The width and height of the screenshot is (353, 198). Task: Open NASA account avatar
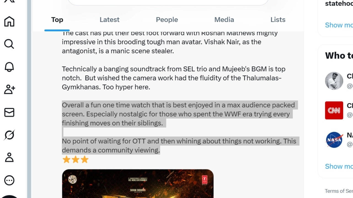334,140
